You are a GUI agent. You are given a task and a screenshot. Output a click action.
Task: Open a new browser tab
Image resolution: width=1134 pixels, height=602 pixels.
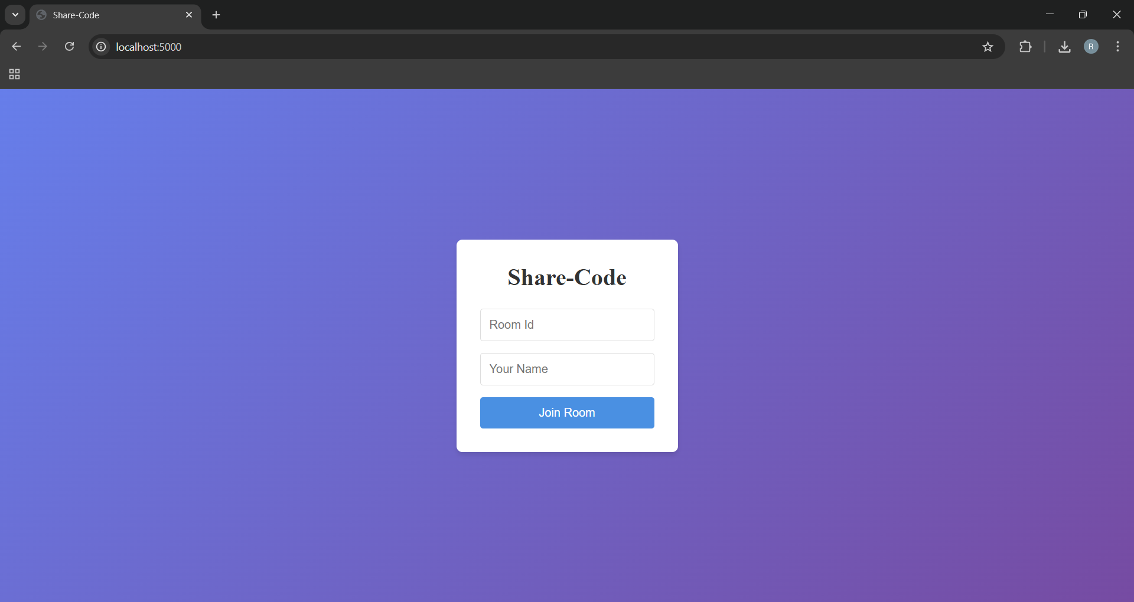click(x=216, y=15)
